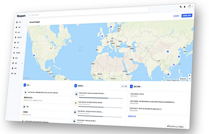
Task: Click the user avatar picture
Action: click(x=189, y=6)
